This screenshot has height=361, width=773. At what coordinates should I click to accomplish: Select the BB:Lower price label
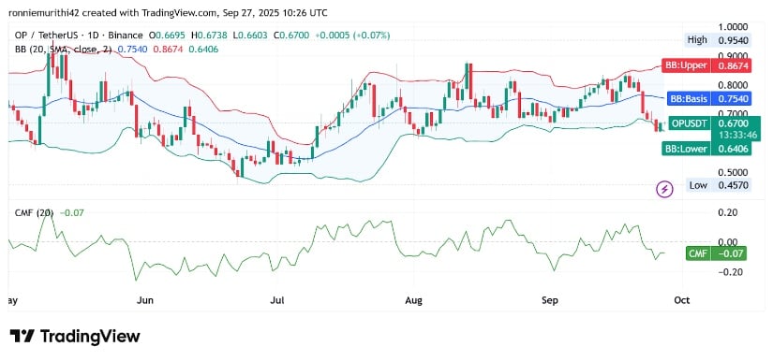coord(706,149)
